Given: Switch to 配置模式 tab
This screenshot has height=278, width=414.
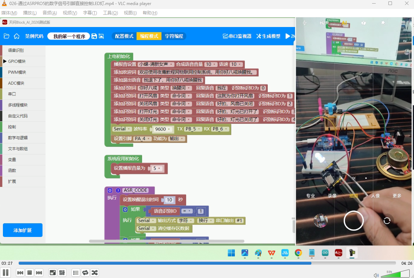Looking at the screenshot, I should click(124, 36).
